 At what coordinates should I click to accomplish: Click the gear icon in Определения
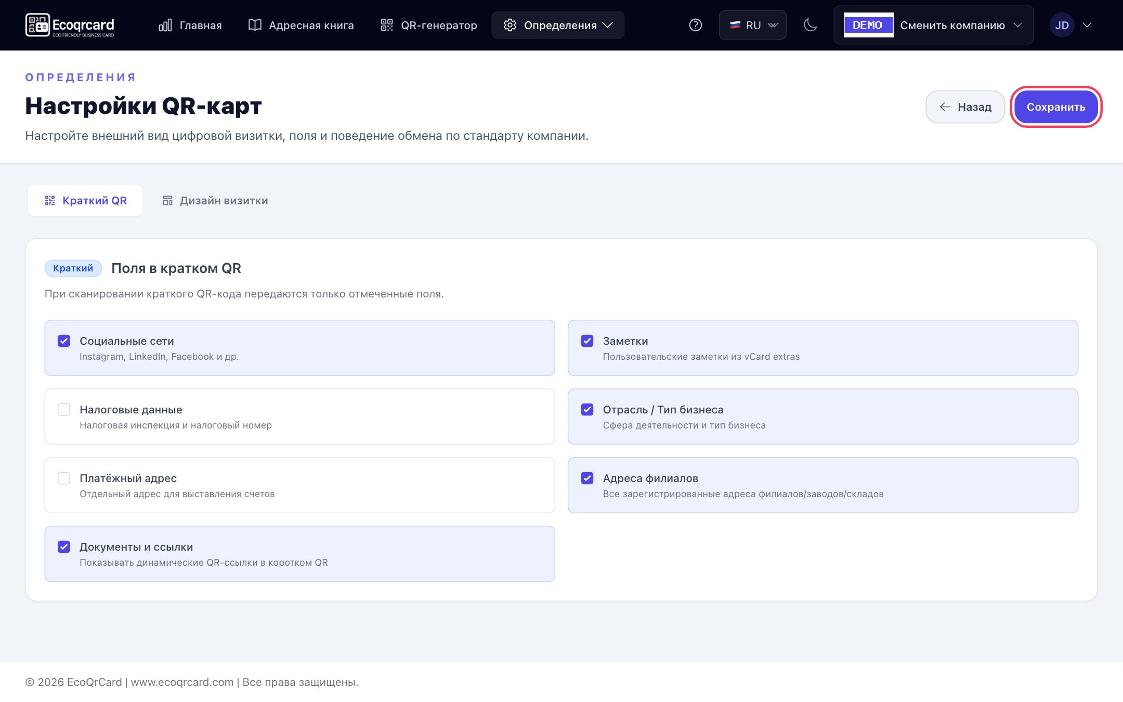pyautogui.click(x=510, y=25)
